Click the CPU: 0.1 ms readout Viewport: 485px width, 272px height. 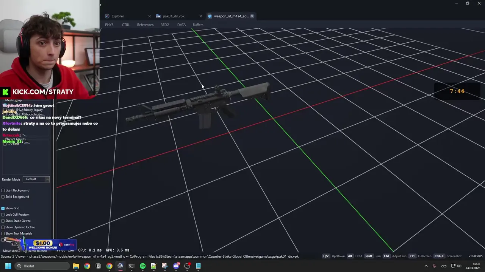click(90, 250)
